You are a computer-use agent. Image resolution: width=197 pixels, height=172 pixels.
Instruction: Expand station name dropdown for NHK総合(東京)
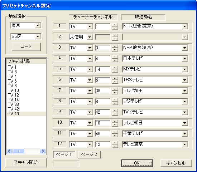185,26
